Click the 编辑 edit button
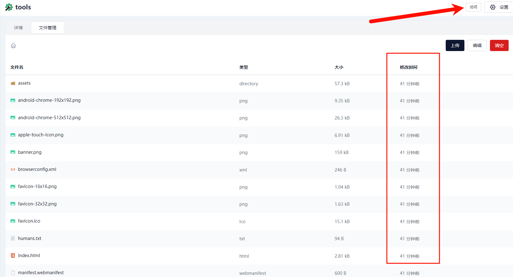513x277 pixels. [x=477, y=45]
